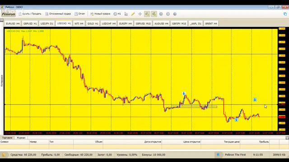This screenshot has height=162, width=289.
Task: Click the Pelliron The First server label
Action: click(235, 155)
